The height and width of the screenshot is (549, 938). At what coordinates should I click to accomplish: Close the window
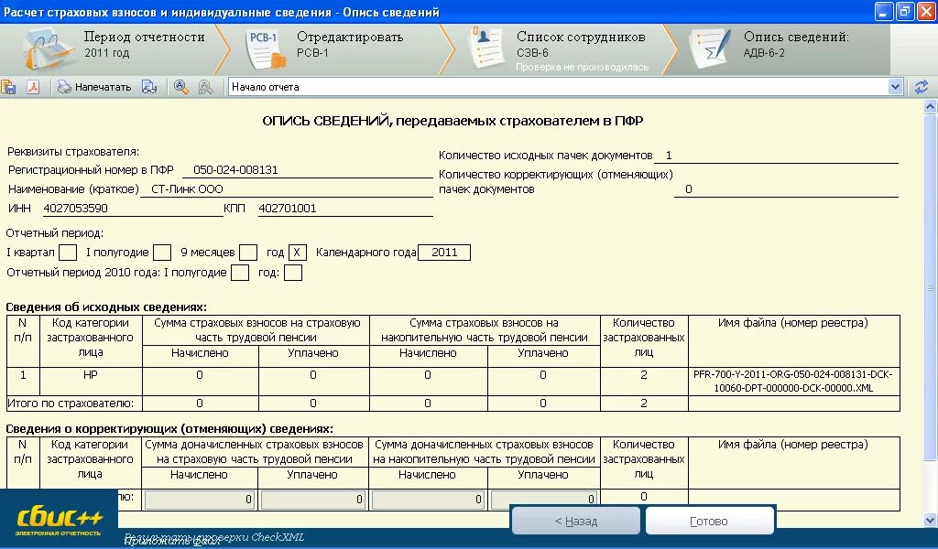(x=925, y=11)
